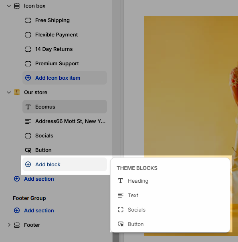Viewport: 238px width, 242px height.
Task: Click the Add block button
Action: [x=65, y=164]
